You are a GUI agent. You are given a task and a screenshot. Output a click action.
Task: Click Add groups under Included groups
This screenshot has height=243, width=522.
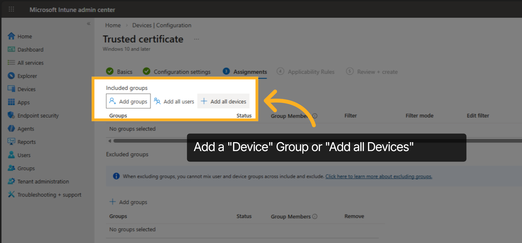click(128, 101)
